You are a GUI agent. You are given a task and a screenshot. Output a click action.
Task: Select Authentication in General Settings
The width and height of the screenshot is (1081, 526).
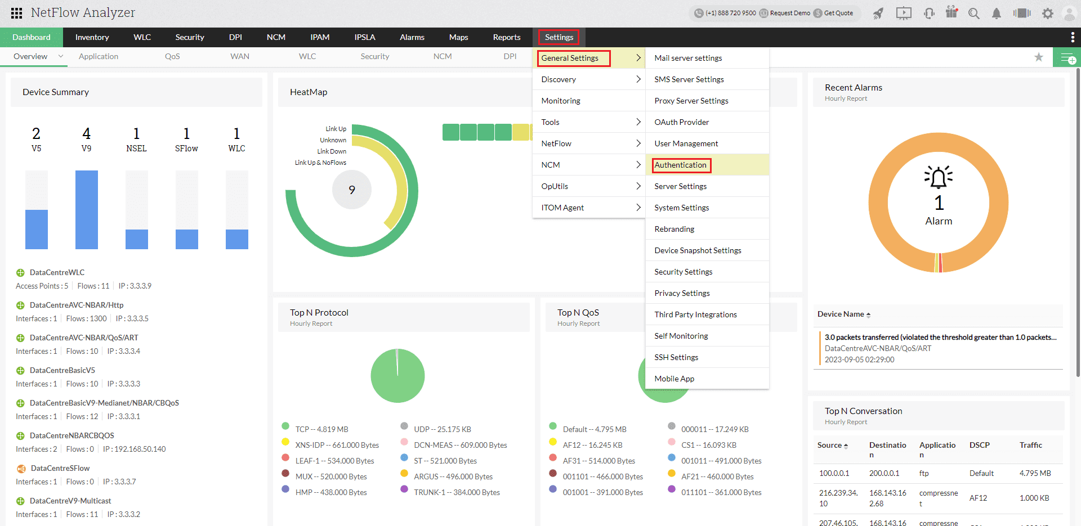(707, 165)
